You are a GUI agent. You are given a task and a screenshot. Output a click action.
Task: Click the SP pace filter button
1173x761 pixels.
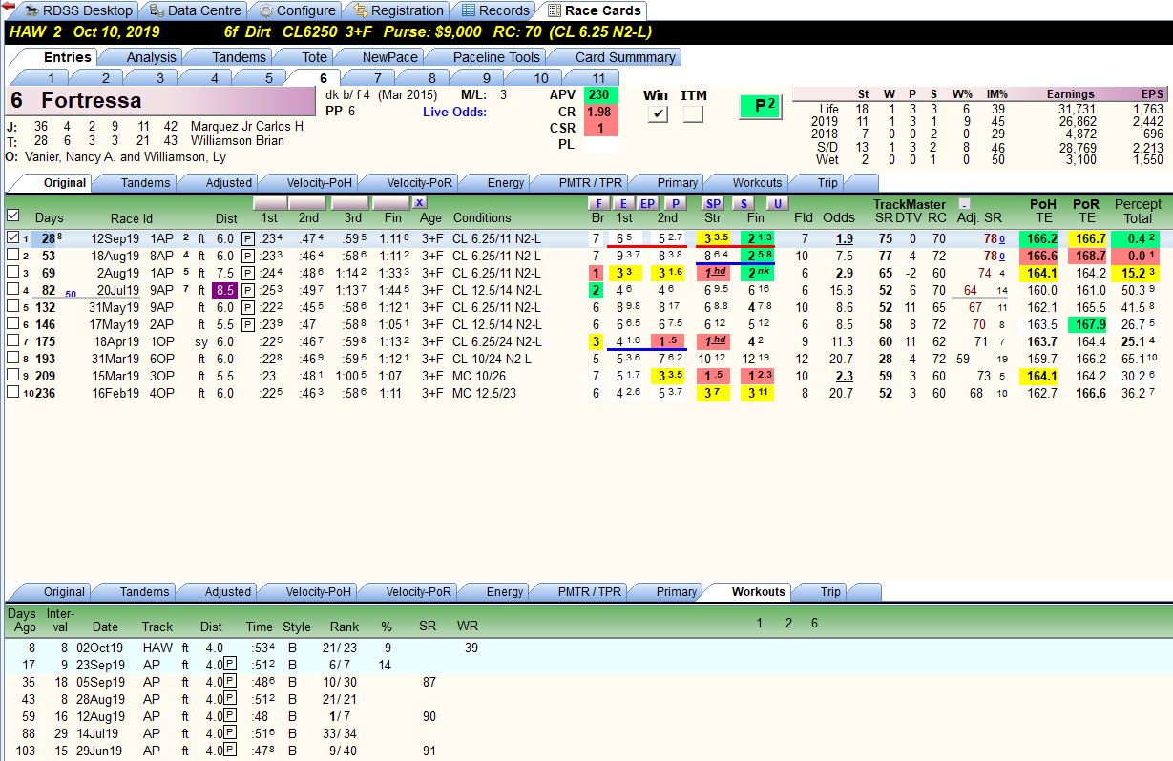point(713,203)
